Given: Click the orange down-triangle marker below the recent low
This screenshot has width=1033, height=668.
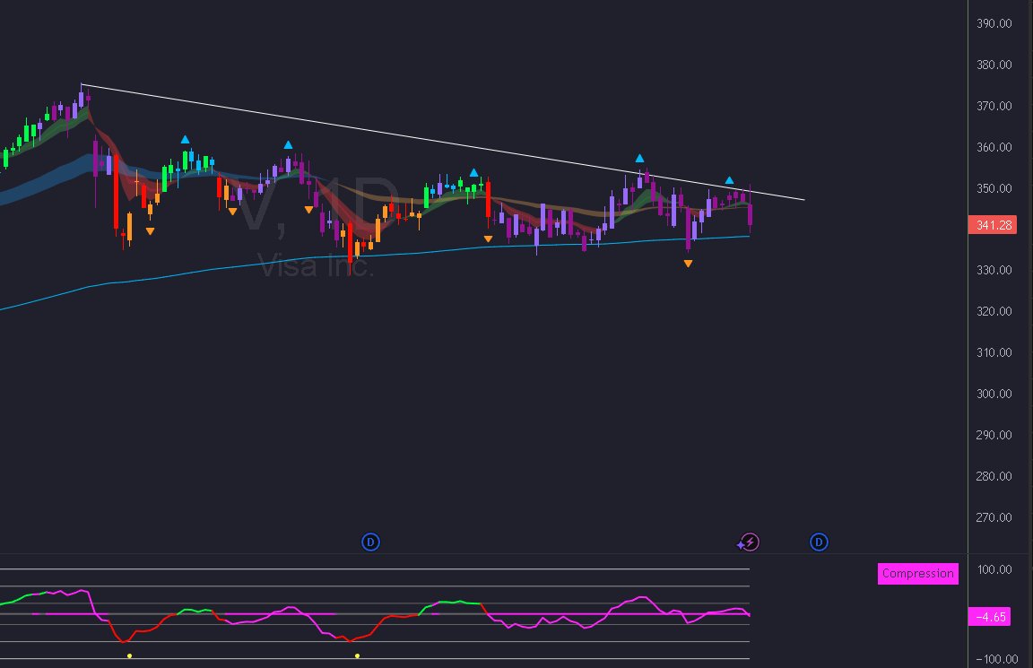Looking at the screenshot, I should point(688,263).
